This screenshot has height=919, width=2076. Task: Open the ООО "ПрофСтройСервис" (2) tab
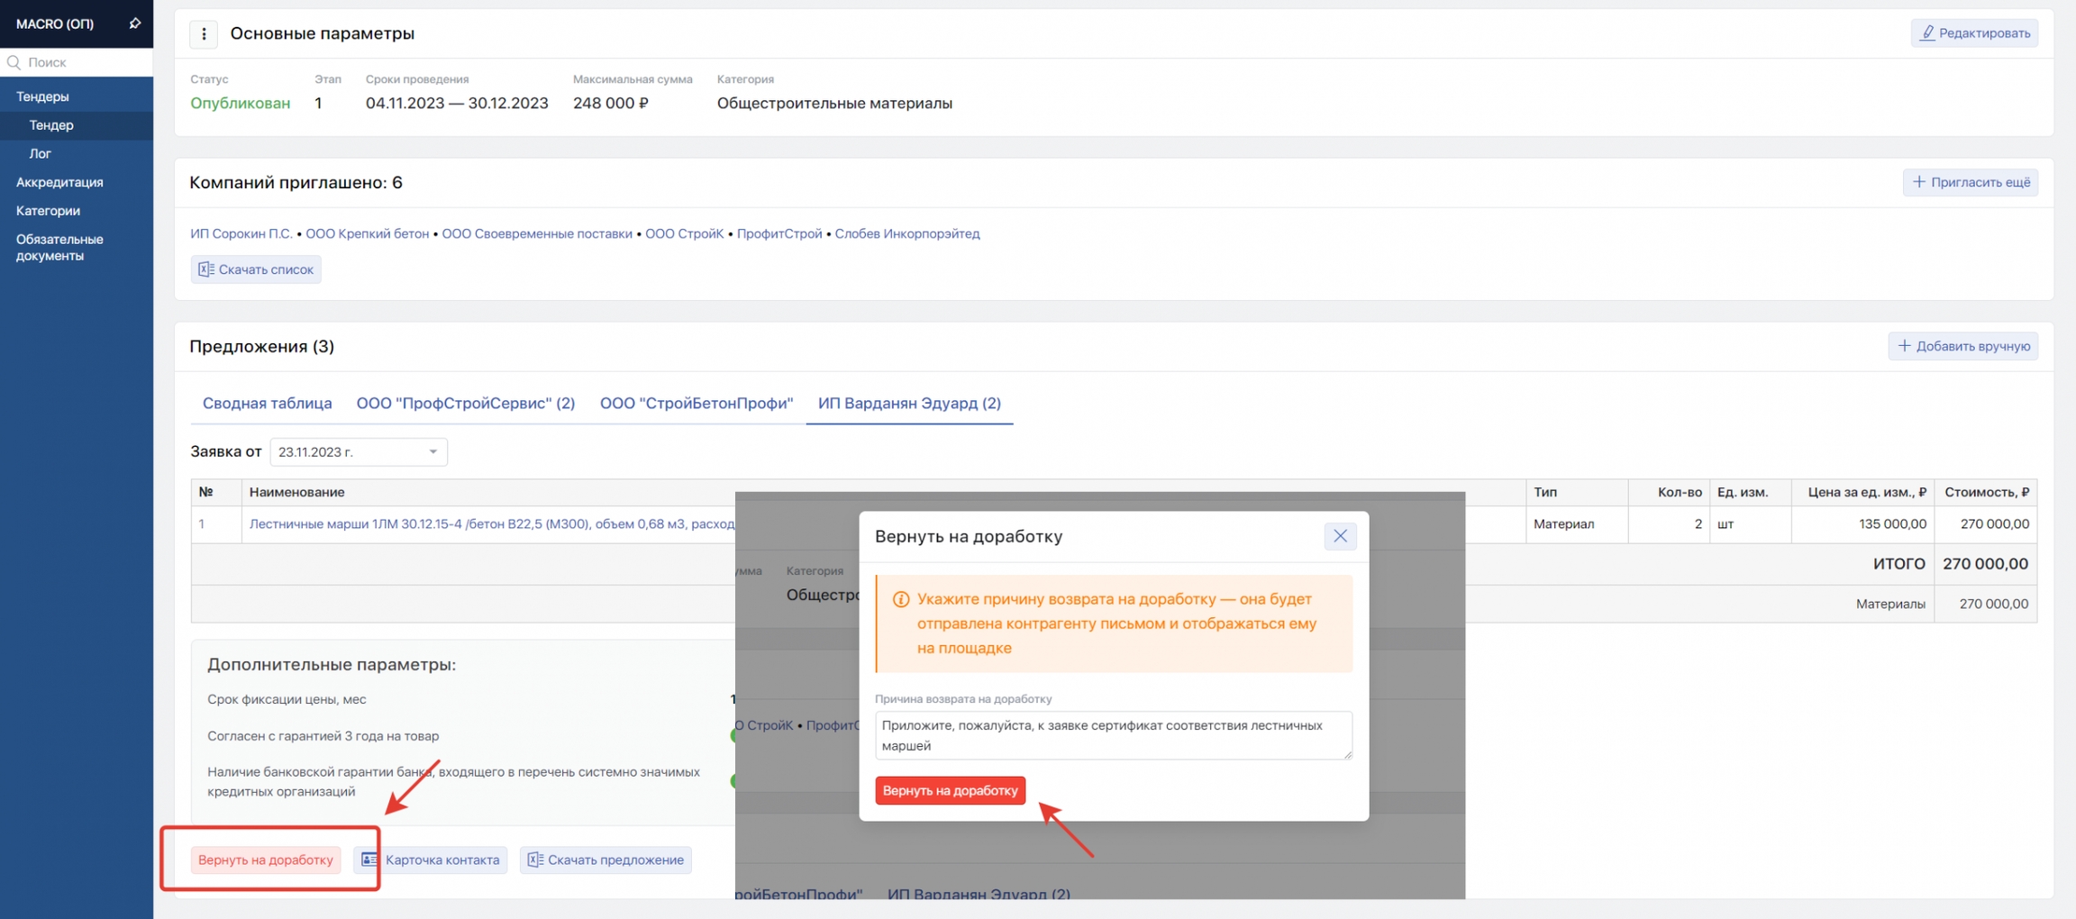465,403
